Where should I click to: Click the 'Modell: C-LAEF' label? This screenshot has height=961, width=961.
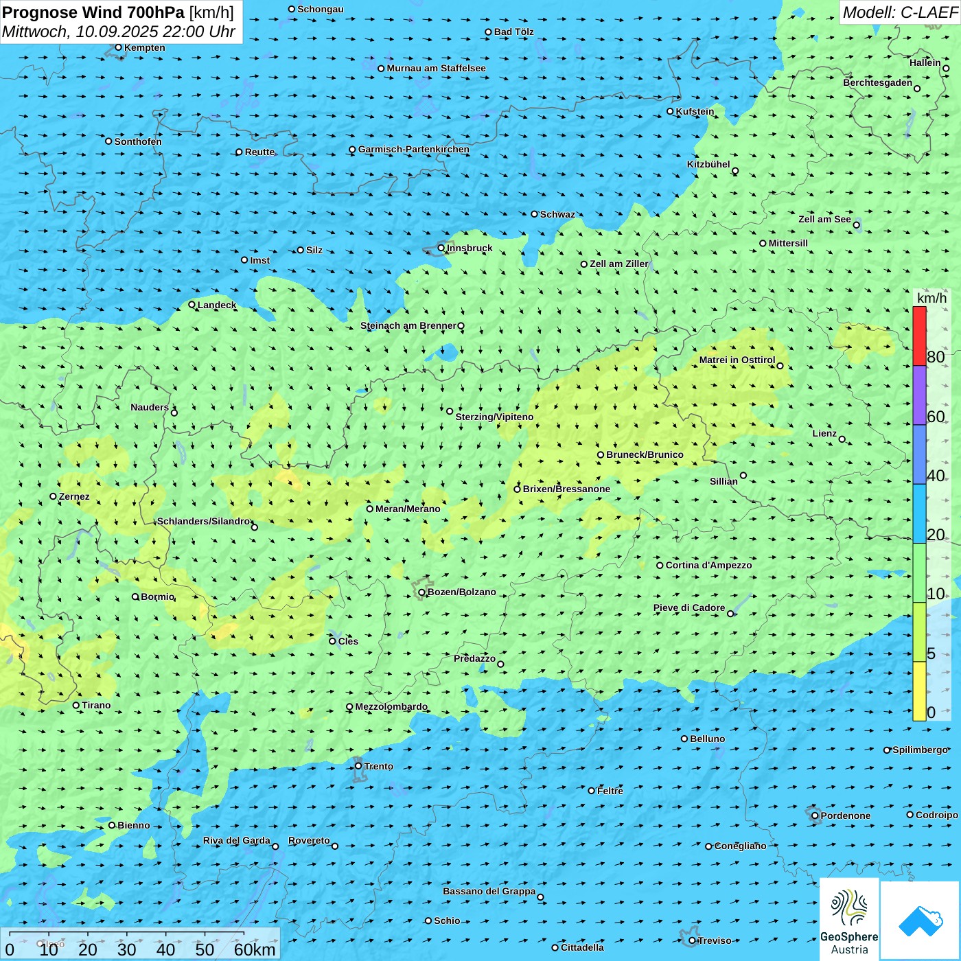(899, 12)
